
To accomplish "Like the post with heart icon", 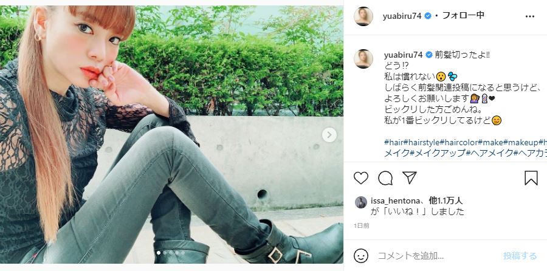I will [360, 178].
